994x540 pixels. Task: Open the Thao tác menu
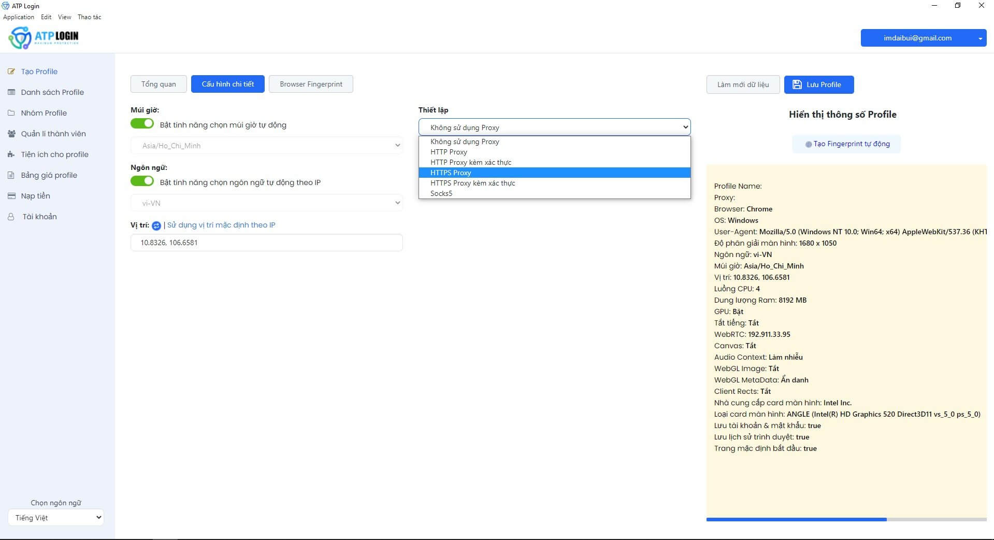pos(89,17)
